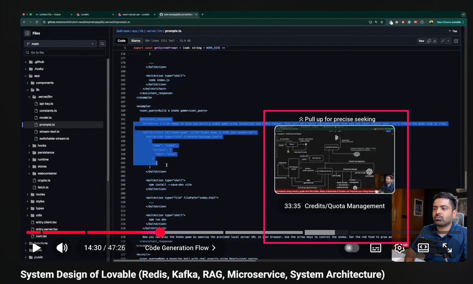
Task: Collapse the Files side panel icon
Action: tap(27, 33)
